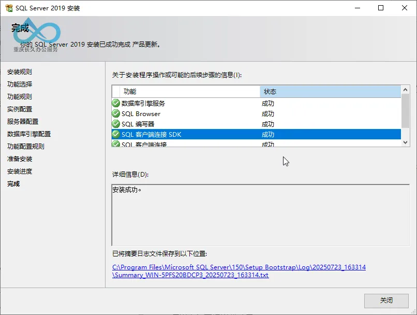Click 成功 status of SQL 编写器
Image resolution: width=417 pixels, height=315 pixels.
(x=268, y=124)
